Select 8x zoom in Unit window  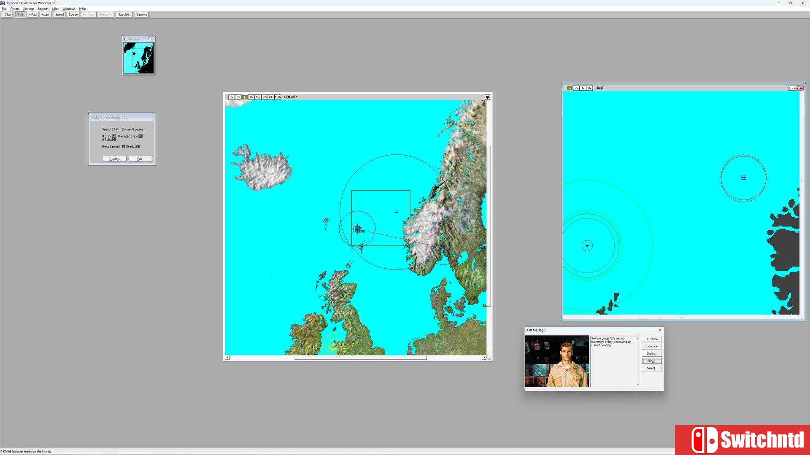click(x=590, y=88)
